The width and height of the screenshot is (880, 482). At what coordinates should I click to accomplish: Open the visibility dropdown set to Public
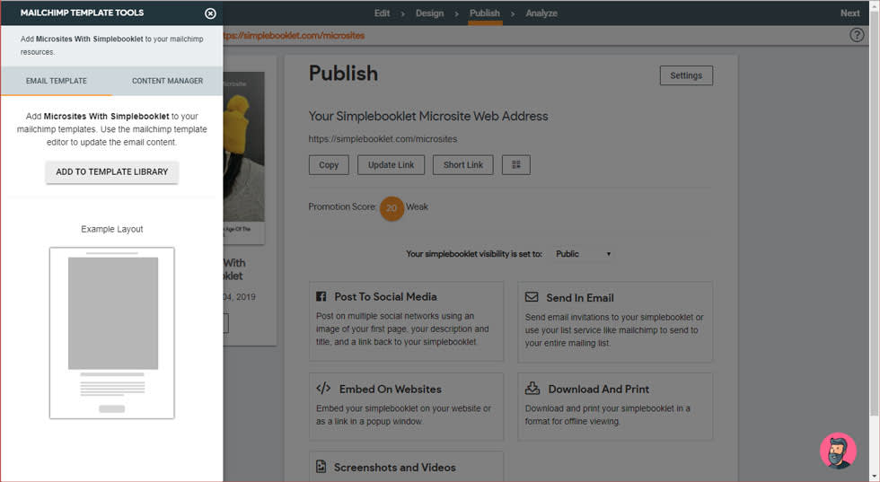(x=583, y=254)
